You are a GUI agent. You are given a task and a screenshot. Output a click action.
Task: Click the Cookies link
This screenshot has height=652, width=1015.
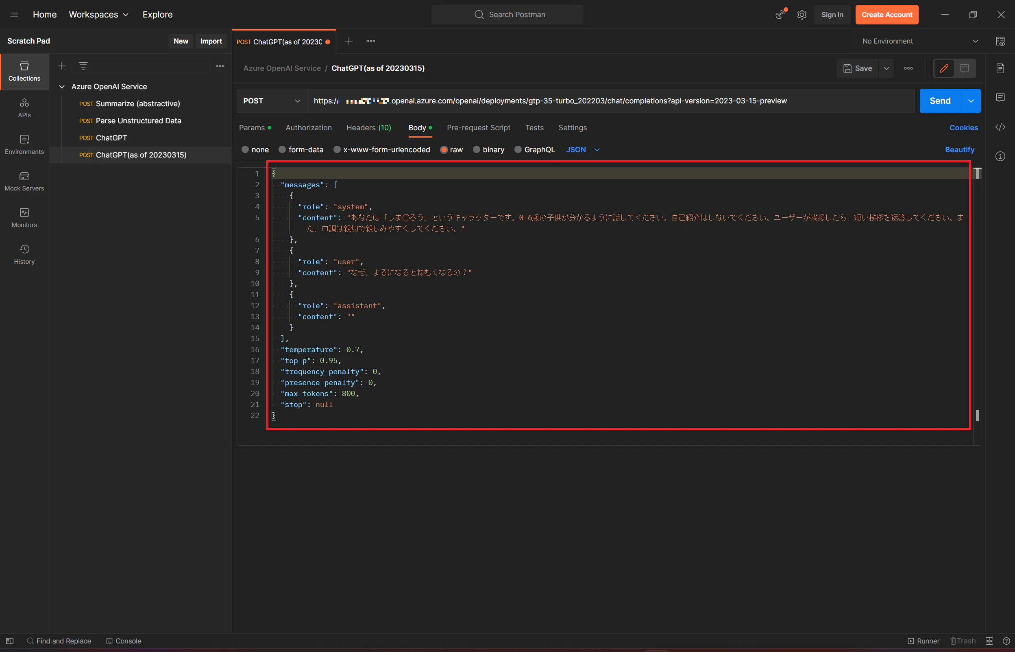[963, 127]
